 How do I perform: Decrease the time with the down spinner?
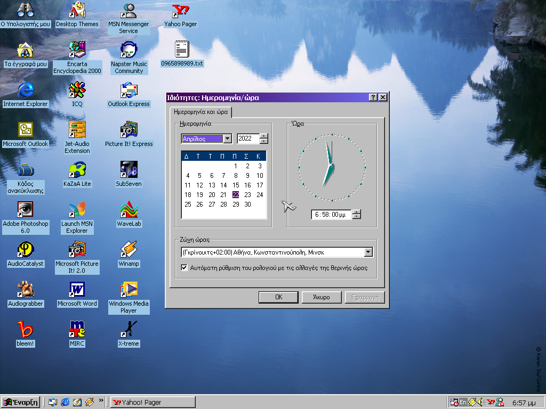click(x=357, y=217)
